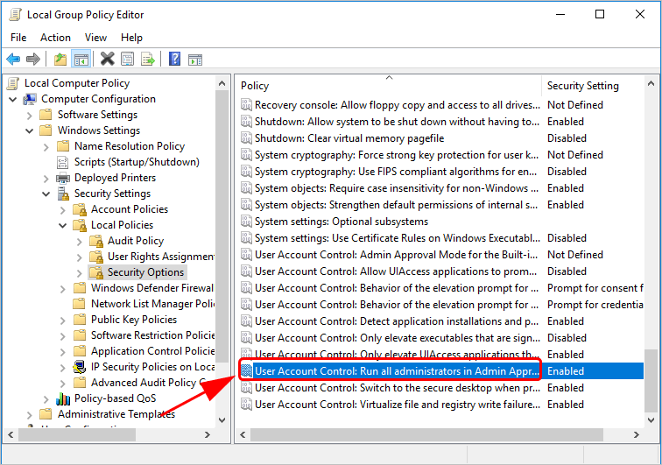Click the Back arrow in the toolbar
The width and height of the screenshot is (662, 465).
click(13, 59)
